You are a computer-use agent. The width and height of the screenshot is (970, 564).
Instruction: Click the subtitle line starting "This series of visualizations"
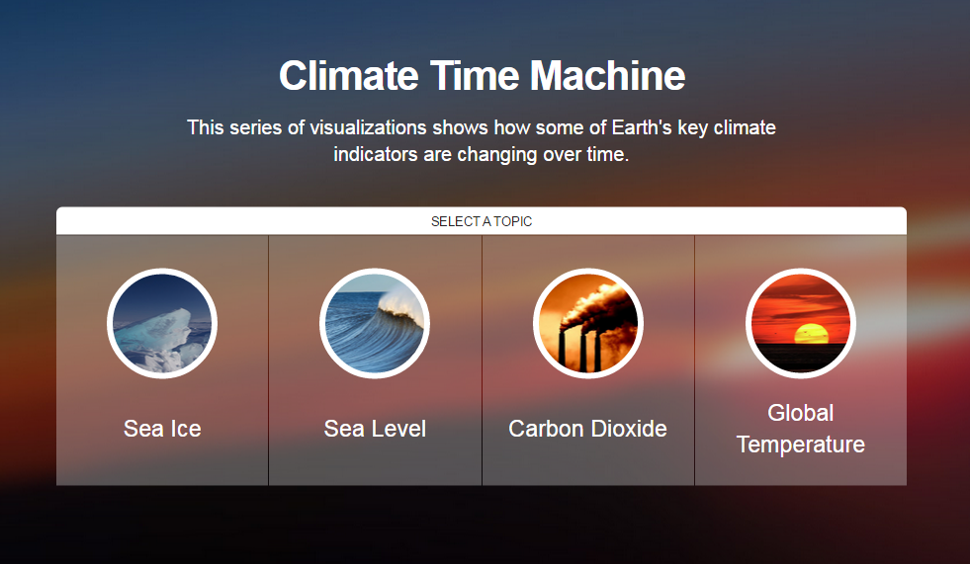(482, 127)
